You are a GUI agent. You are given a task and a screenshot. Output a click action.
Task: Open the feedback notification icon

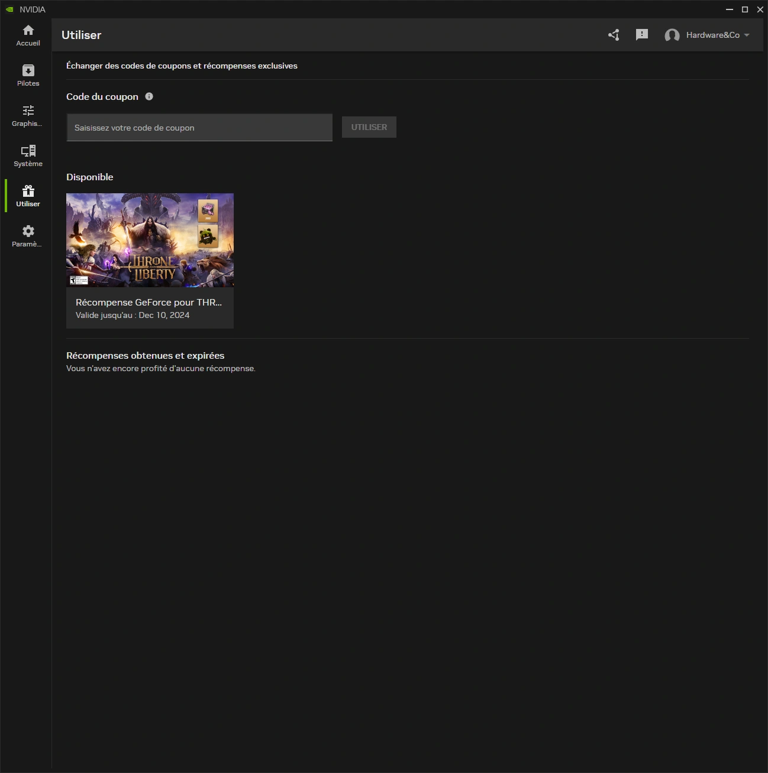642,35
